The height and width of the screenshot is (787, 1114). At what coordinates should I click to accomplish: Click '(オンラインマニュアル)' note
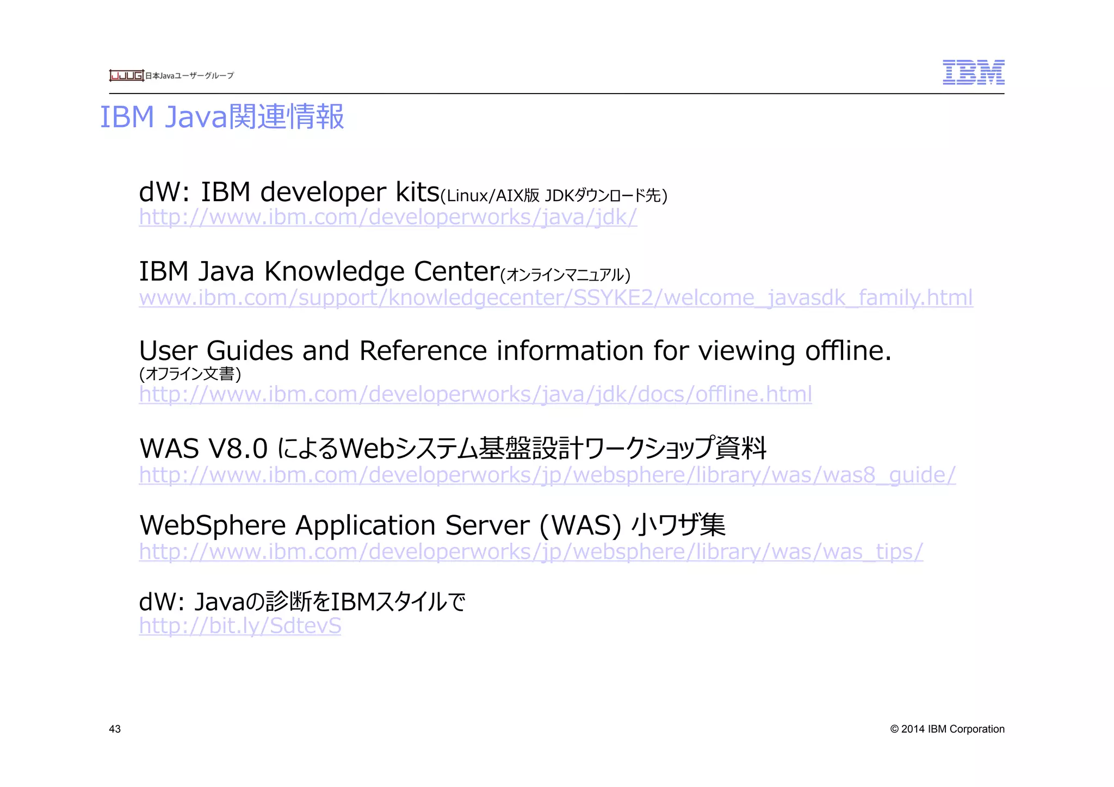(x=565, y=275)
